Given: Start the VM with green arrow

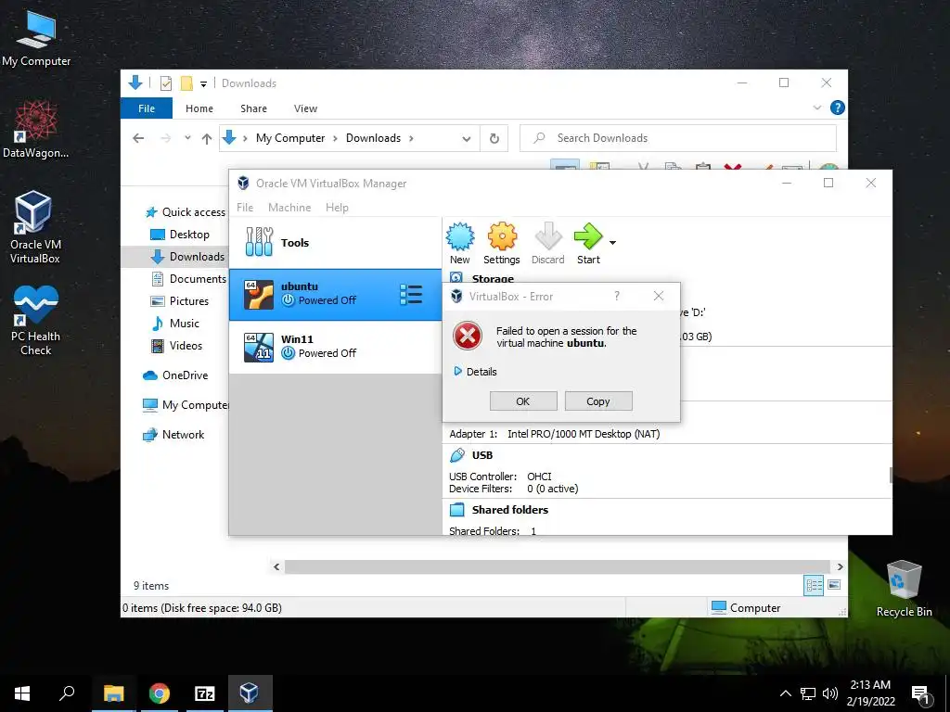Looking at the screenshot, I should 587,244.
